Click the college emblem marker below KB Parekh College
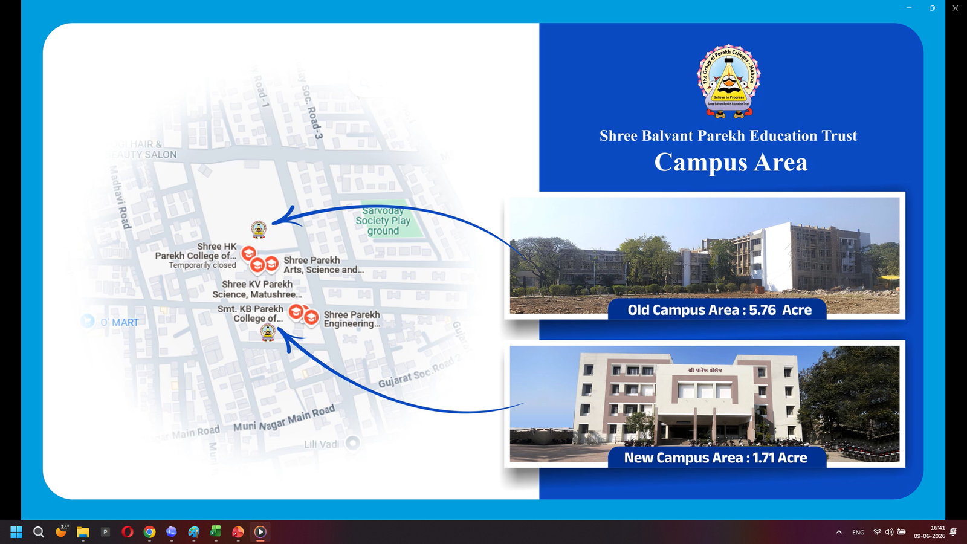This screenshot has height=544, width=967. (268, 332)
